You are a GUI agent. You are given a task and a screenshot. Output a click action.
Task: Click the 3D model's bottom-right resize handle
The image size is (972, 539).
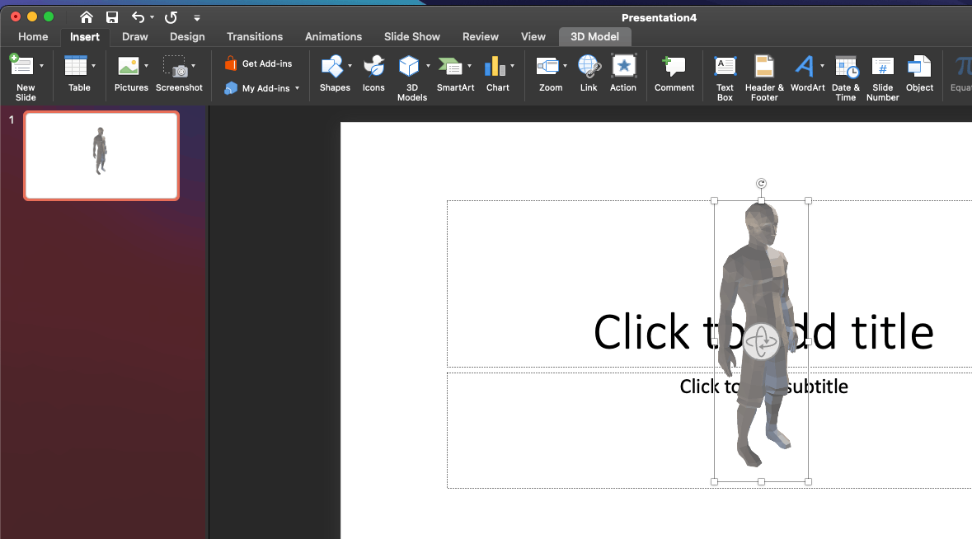tap(808, 481)
